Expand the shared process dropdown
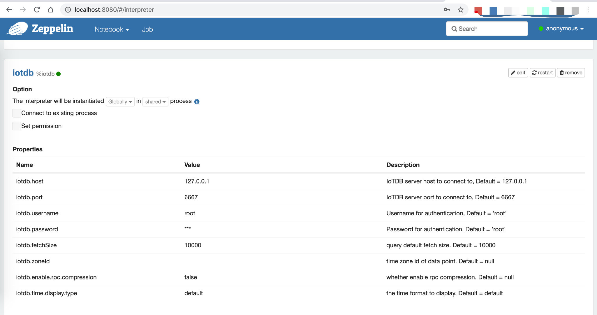The width and height of the screenshot is (597, 315). (x=155, y=101)
